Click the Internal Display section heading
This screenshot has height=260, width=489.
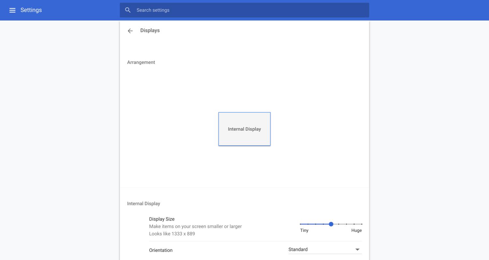[x=143, y=204]
